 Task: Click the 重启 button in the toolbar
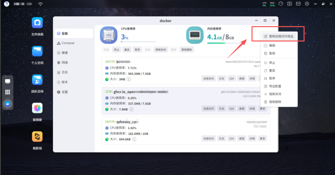pyautogui.click(x=127, y=50)
